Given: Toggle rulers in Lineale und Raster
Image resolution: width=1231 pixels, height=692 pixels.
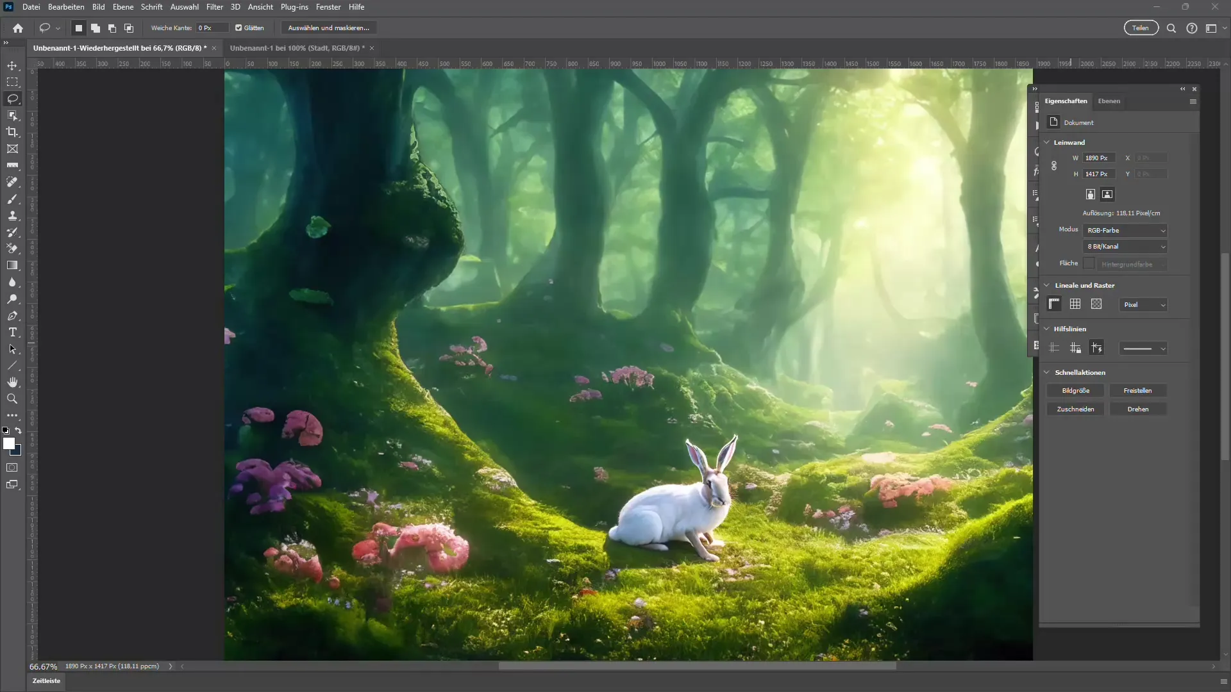Looking at the screenshot, I should point(1055,304).
